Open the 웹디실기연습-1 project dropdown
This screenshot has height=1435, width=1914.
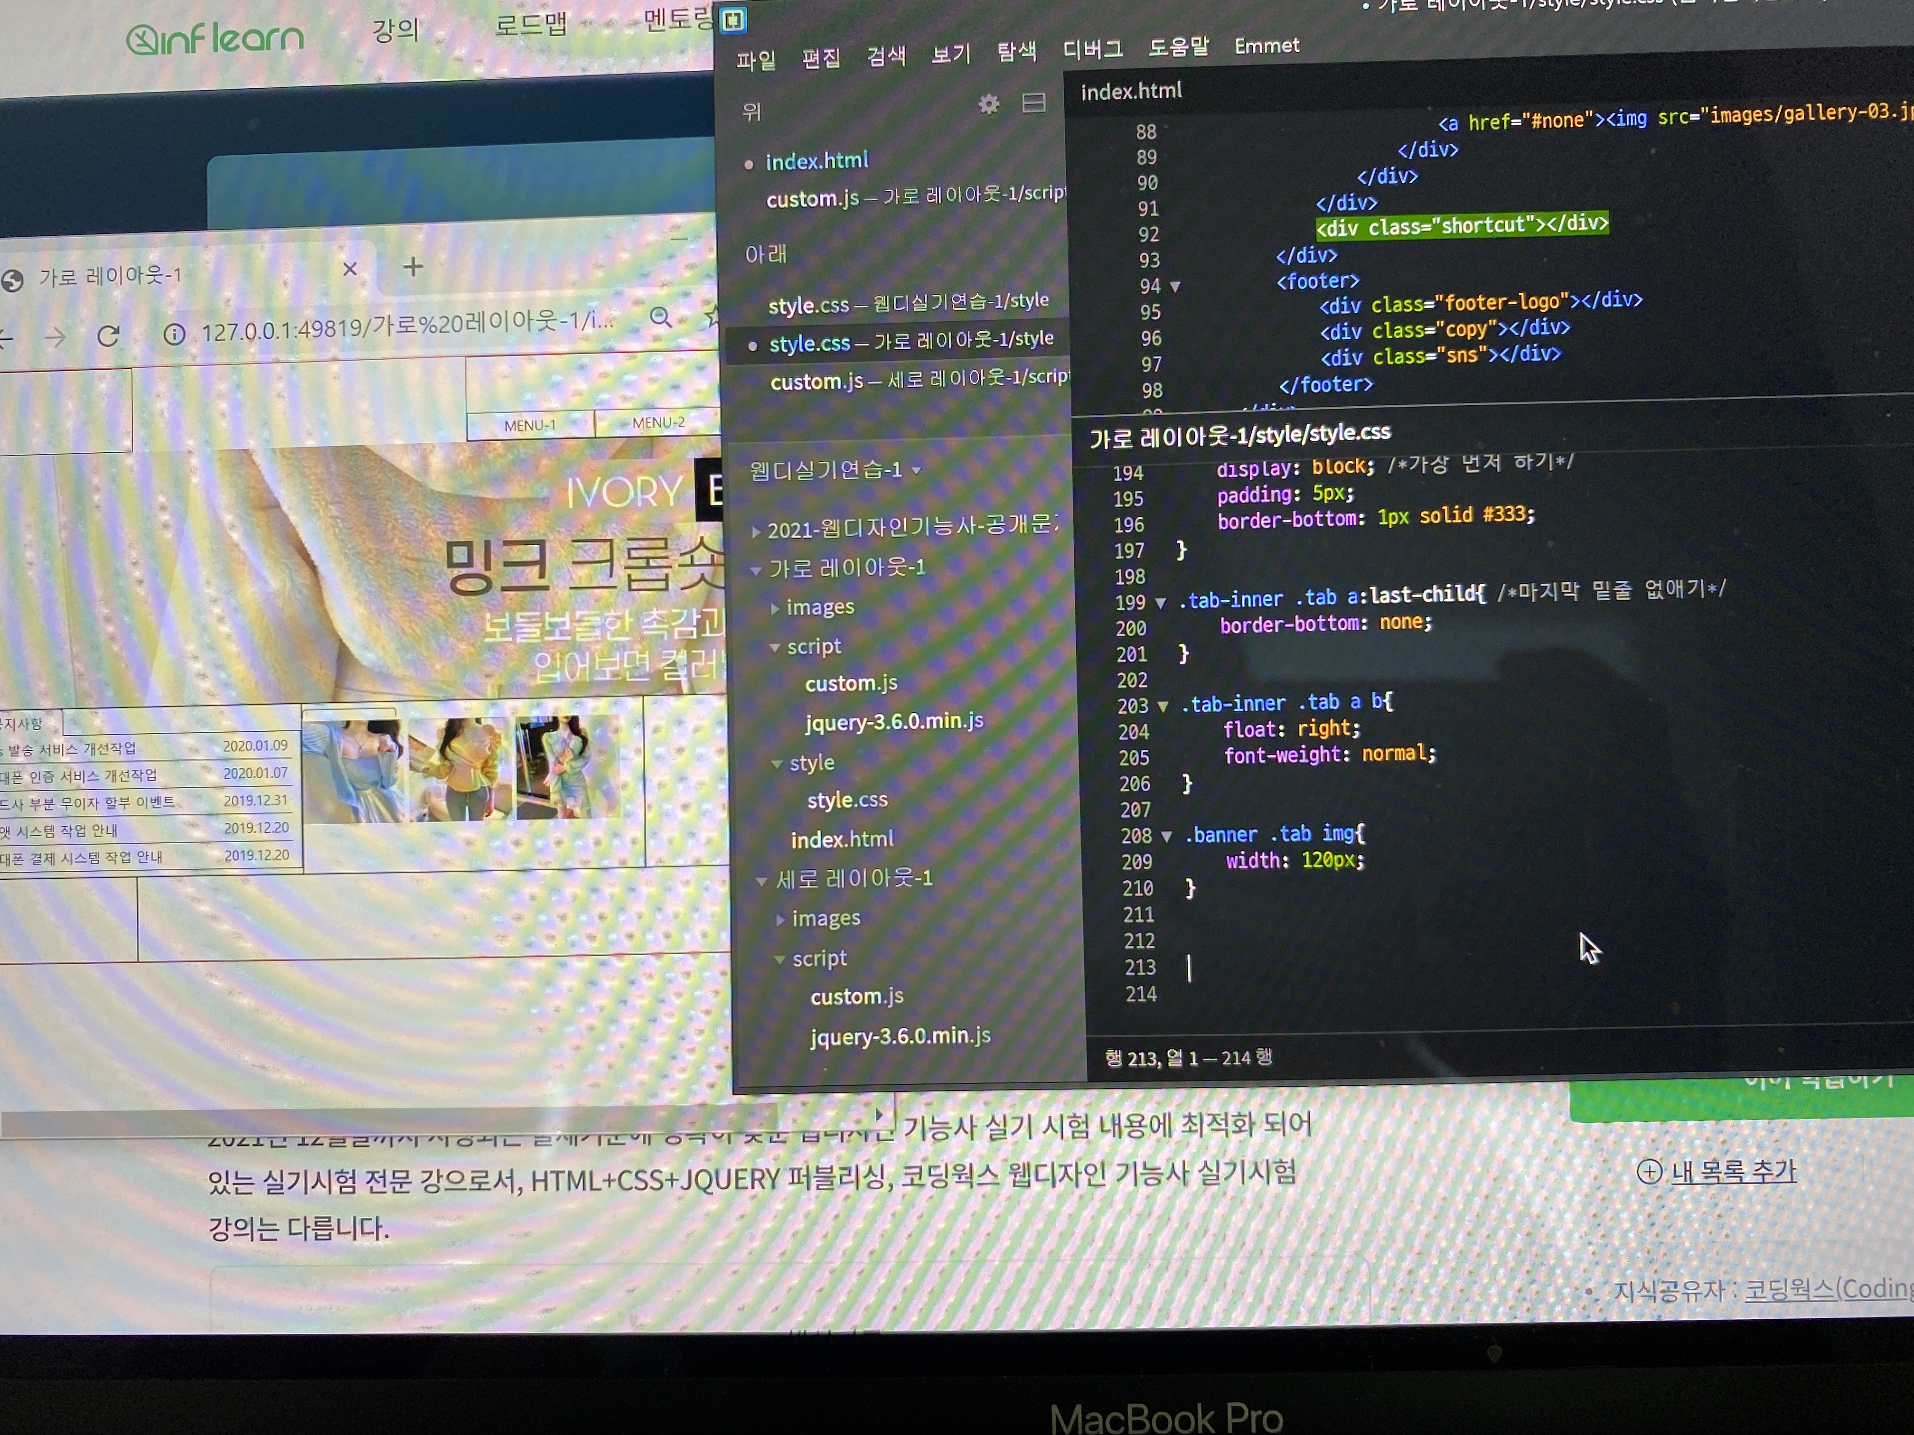pos(835,470)
